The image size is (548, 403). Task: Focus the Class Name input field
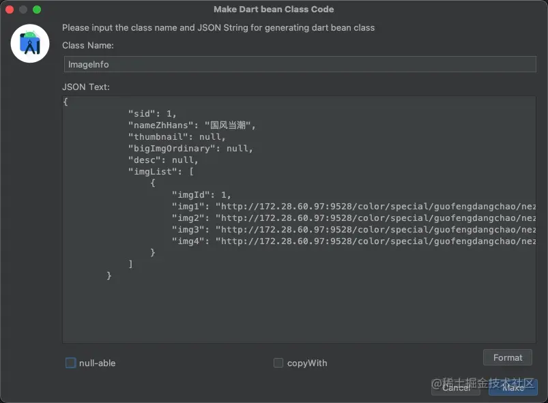pos(300,64)
